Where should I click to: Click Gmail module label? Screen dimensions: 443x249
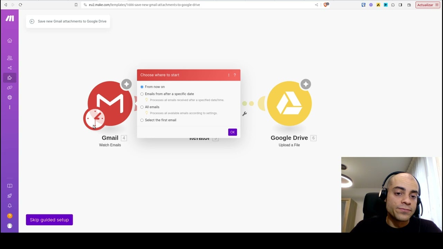(x=110, y=138)
